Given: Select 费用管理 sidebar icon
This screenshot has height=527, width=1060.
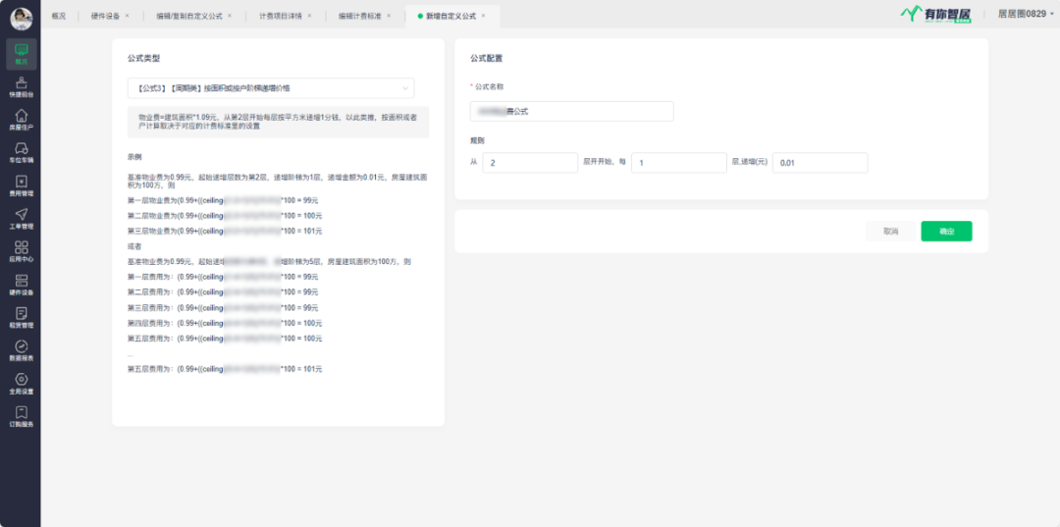Looking at the screenshot, I should coord(21,185).
